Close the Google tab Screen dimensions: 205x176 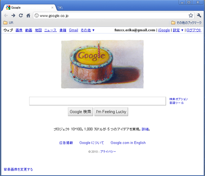click(52, 8)
